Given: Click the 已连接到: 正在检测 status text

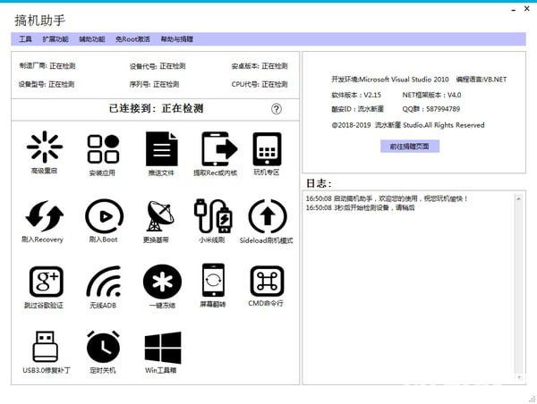Looking at the screenshot, I should pos(156,108).
